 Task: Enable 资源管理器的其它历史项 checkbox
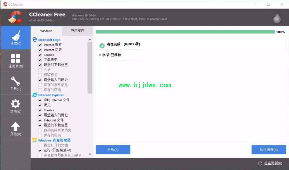pos(40,156)
